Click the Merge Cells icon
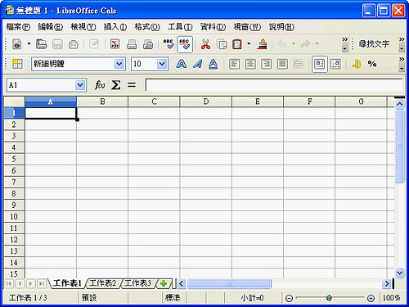 tap(298, 64)
